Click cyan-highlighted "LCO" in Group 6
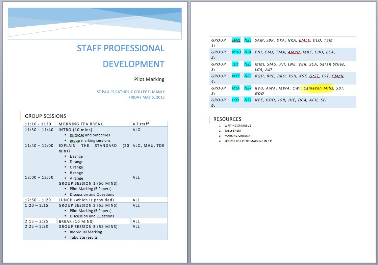378x265 pixels. [x=235, y=100]
